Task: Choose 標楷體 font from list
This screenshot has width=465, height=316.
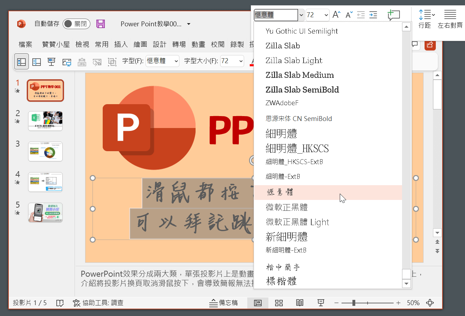Action: click(328, 281)
